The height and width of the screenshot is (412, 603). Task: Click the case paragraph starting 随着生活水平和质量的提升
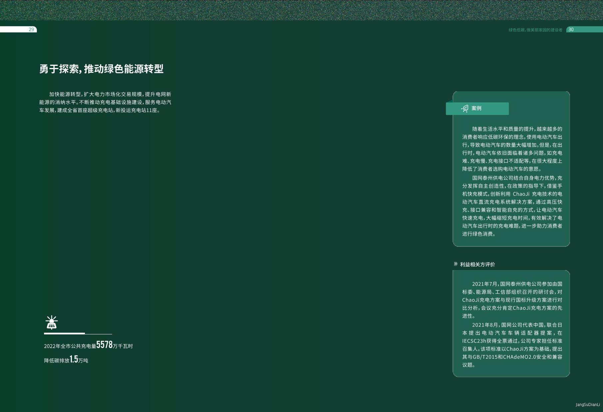point(512,149)
